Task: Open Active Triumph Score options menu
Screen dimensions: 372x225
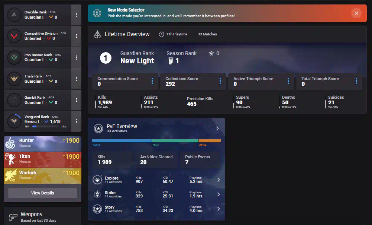Action: 288,81
